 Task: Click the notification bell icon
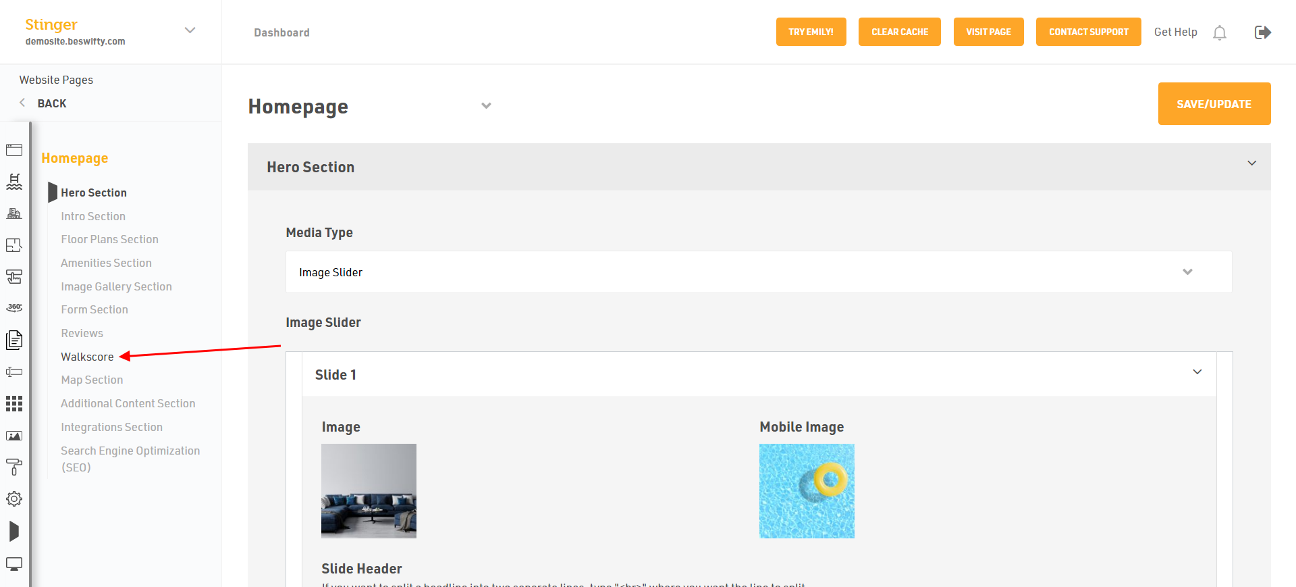pyautogui.click(x=1219, y=32)
